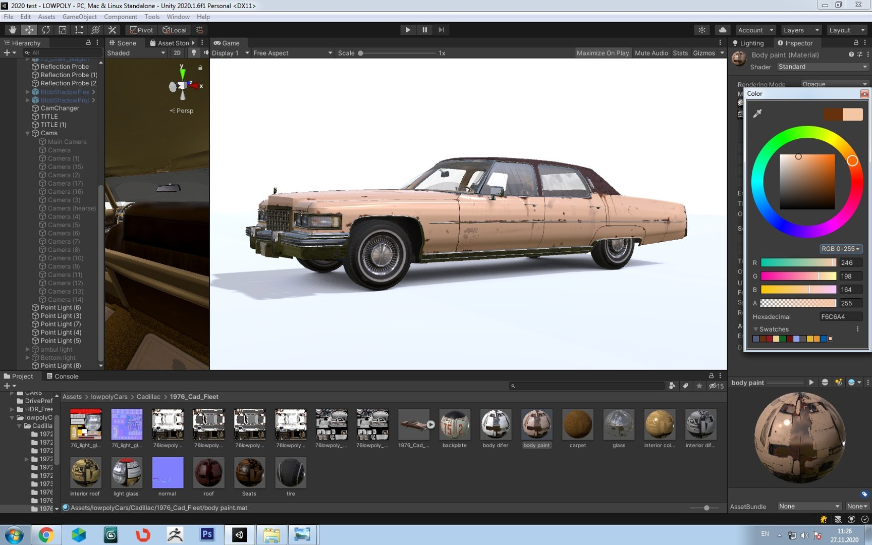Search project by type
This screenshot has width=872, height=545.
(672, 386)
